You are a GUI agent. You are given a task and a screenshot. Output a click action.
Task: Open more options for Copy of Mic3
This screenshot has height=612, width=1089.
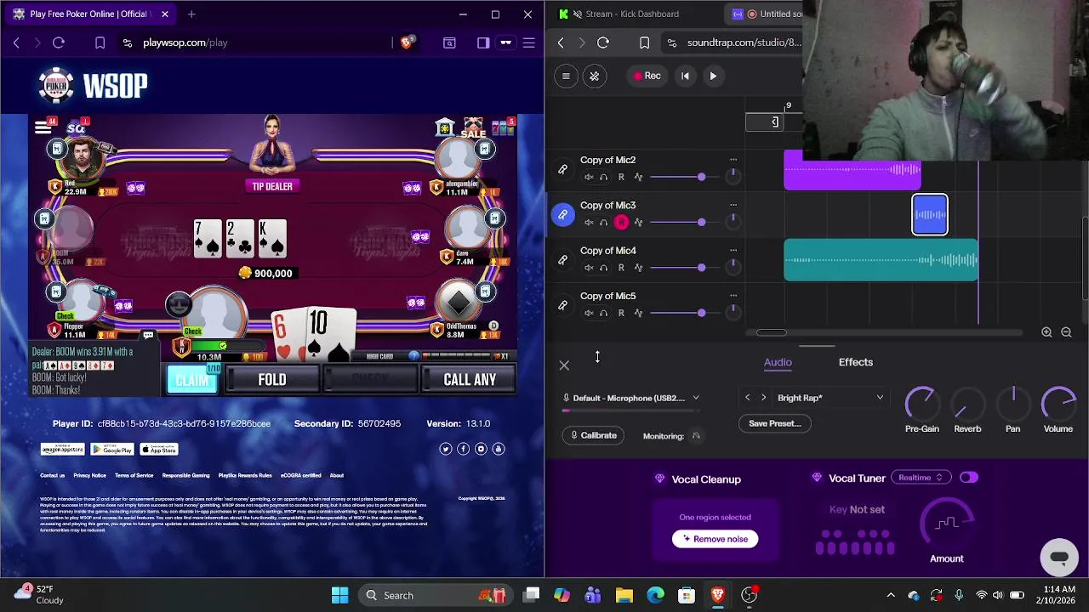[x=733, y=205]
